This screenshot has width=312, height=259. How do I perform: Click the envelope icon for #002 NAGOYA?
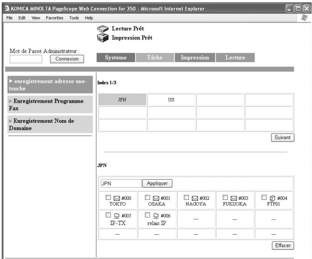195,198
